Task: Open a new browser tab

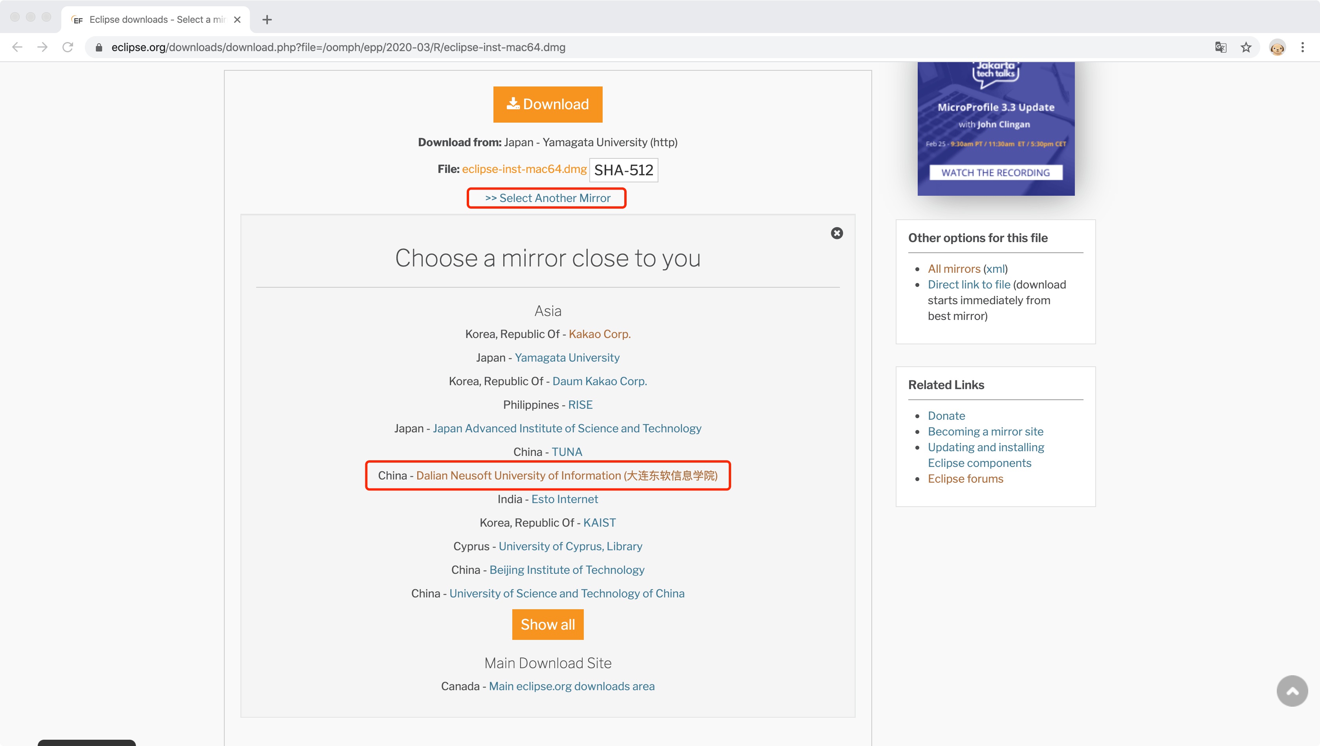Action: (267, 20)
